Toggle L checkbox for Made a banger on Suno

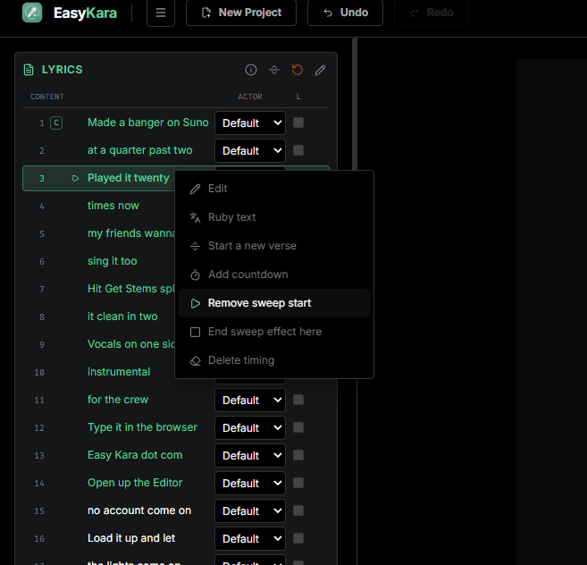coord(298,122)
